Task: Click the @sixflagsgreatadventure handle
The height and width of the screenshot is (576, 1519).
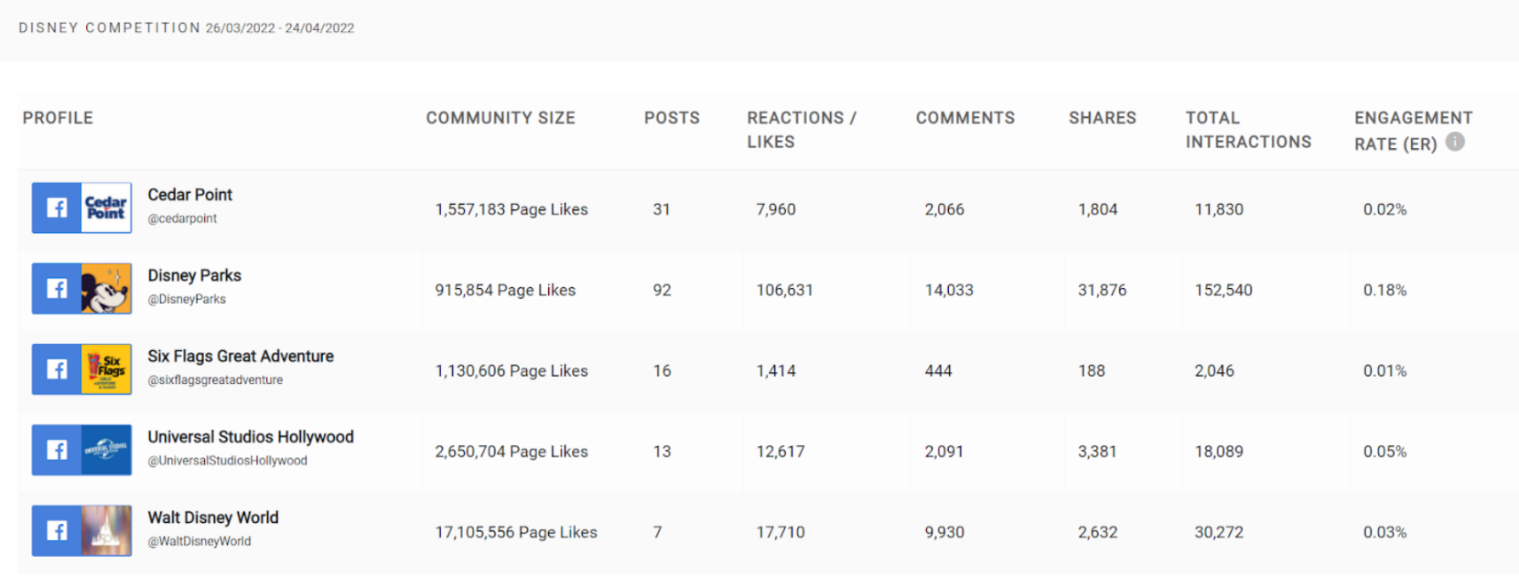Action: click(215, 379)
